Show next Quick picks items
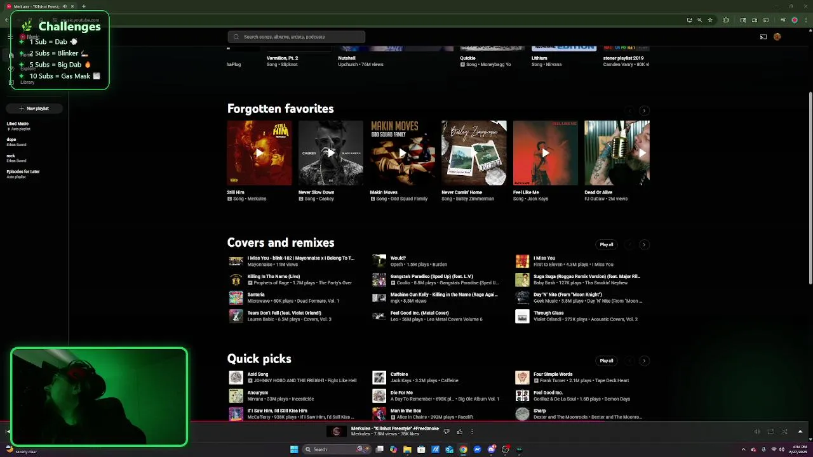 (x=644, y=361)
